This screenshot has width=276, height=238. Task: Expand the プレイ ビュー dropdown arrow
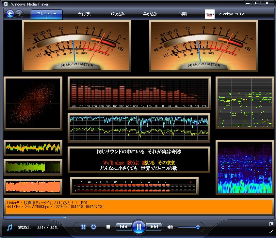click(x=46, y=18)
